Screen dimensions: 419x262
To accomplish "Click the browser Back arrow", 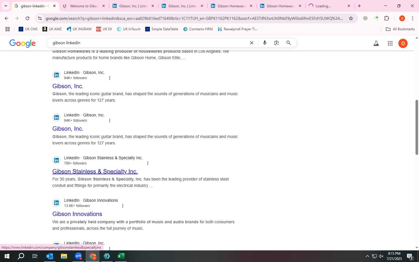I will point(6,18).
